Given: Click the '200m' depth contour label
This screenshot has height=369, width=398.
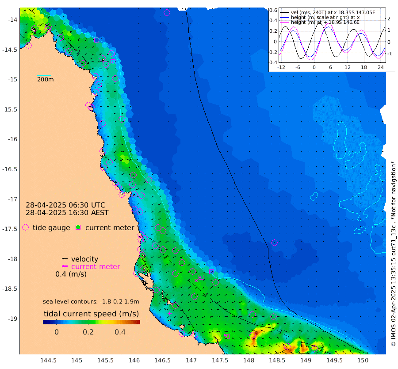Looking at the screenshot, I should (x=46, y=79).
